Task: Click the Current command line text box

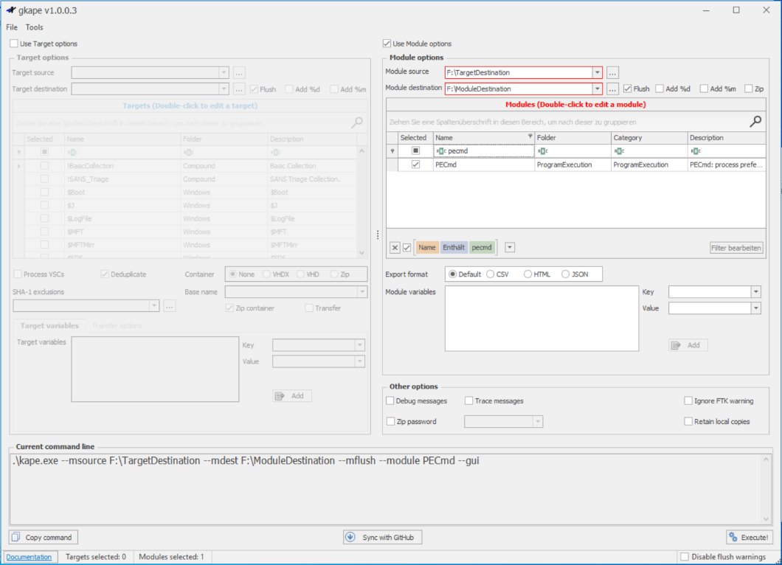Action: (390, 489)
